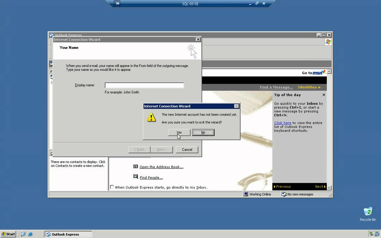Close the exit confirmation dialog with X
Image resolution: width=381 pixels, height=238 pixels.
click(236, 106)
